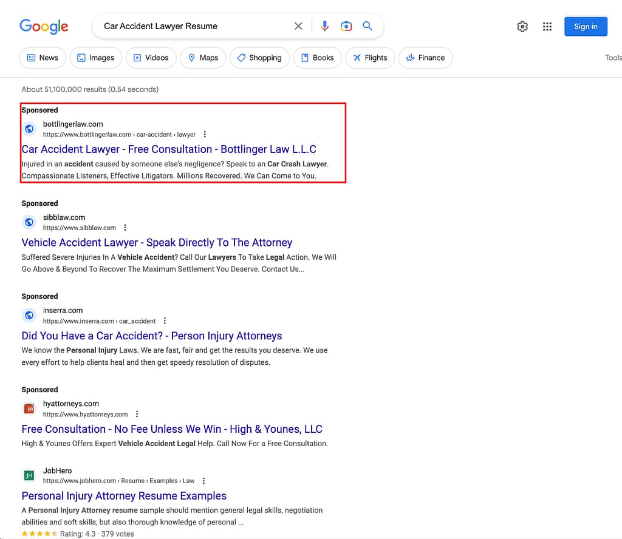This screenshot has height=539, width=622.
Task: Switch to the Flights filter
Action: 370,58
